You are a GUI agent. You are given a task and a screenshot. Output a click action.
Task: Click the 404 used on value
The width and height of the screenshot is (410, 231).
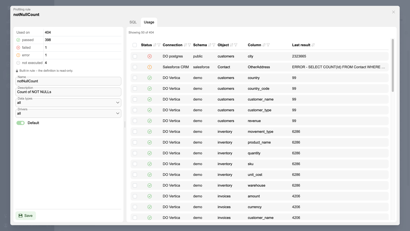(x=48, y=32)
